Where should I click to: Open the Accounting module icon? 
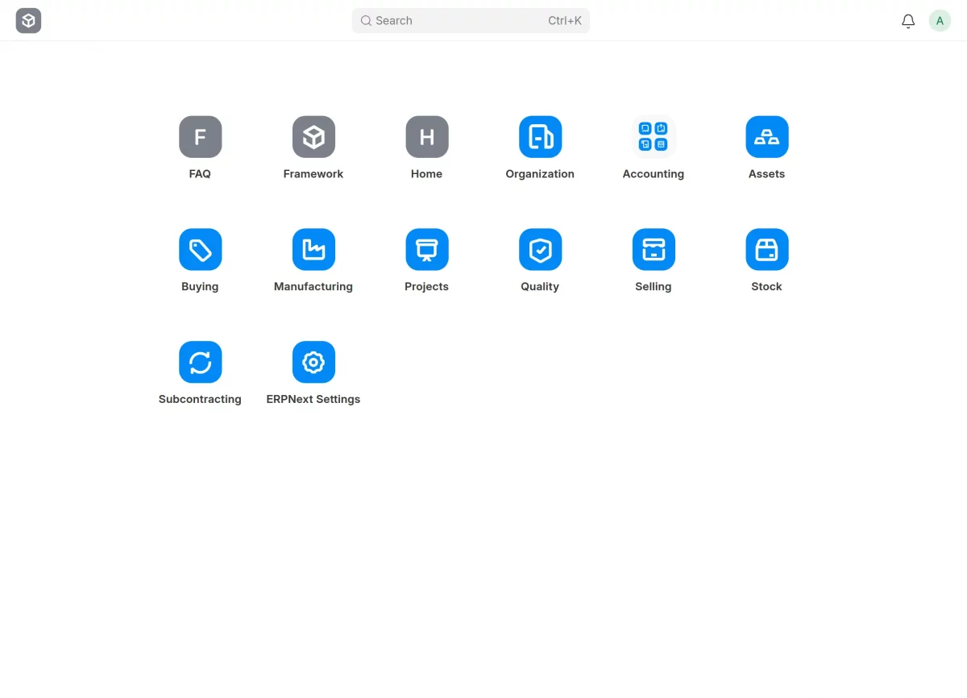(654, 137)
